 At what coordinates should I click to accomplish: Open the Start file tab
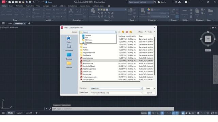(10, 23)
